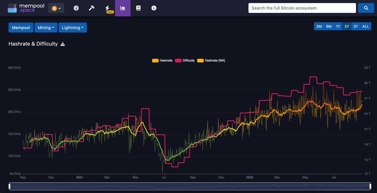Toggle the Hashrate (MA) legend series
The height and width of the screenshot is (193, 377).
pyautogui.click(x=211, y=60)
